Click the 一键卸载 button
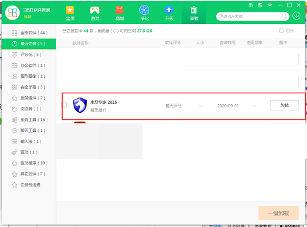The height and width of the screenshot is (227, 307). 279,214
